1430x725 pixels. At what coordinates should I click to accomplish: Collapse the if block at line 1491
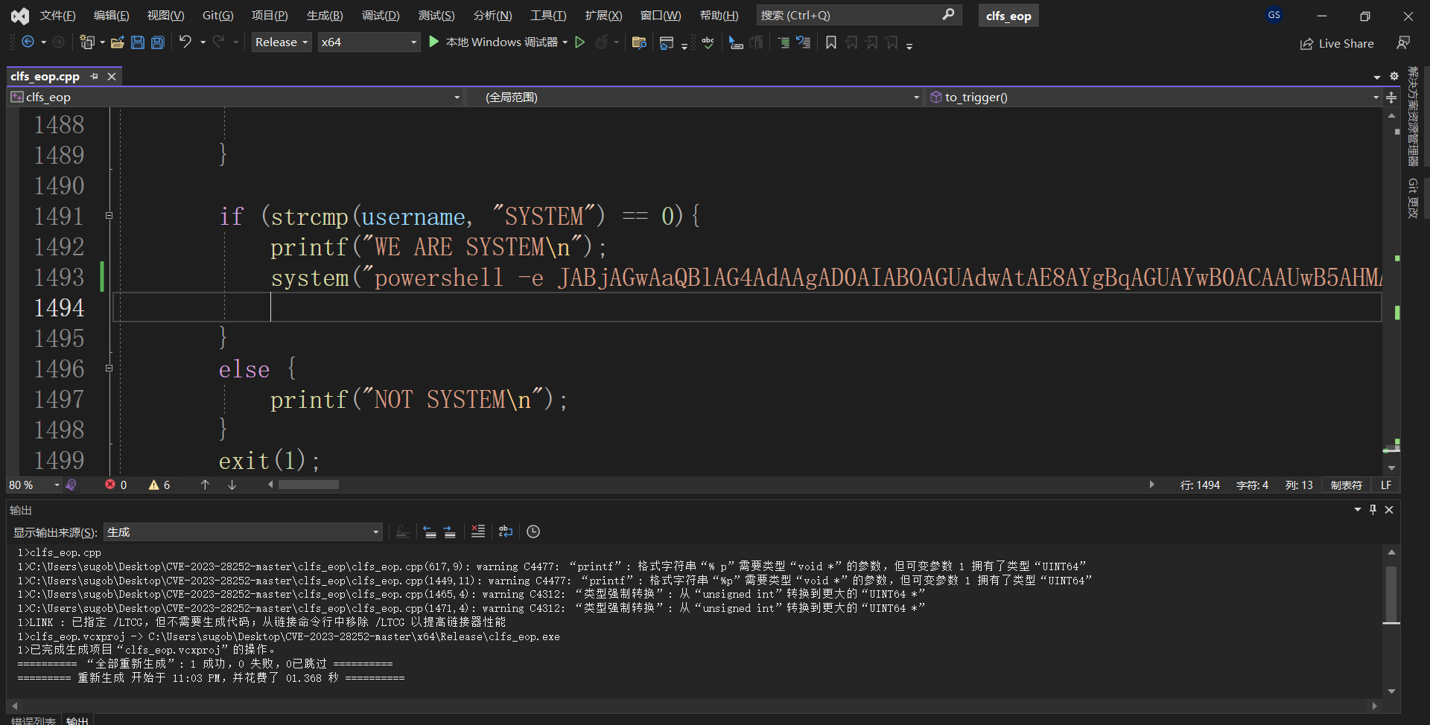[x=109, y=216]
